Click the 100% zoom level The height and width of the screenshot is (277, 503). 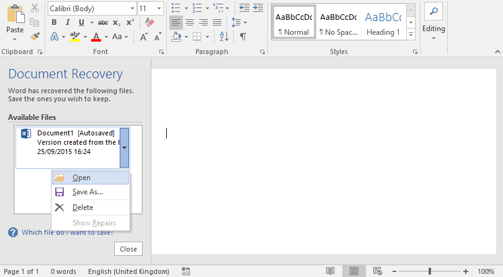486,271
